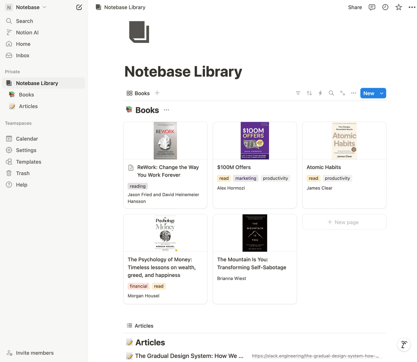Open the Atomic Habits book cover
417x362 pixels.
click(344, 141)
